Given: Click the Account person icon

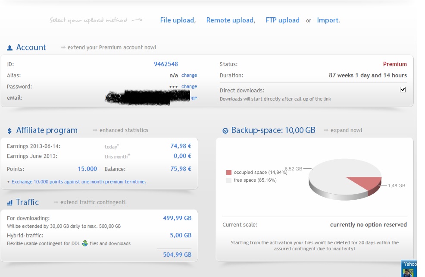Looking at the screenshot, I should point(10,48).
